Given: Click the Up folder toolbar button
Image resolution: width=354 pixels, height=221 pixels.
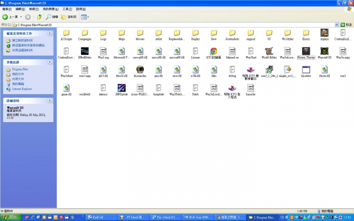Looking at the screenshot, I should (x=39, y=17).
